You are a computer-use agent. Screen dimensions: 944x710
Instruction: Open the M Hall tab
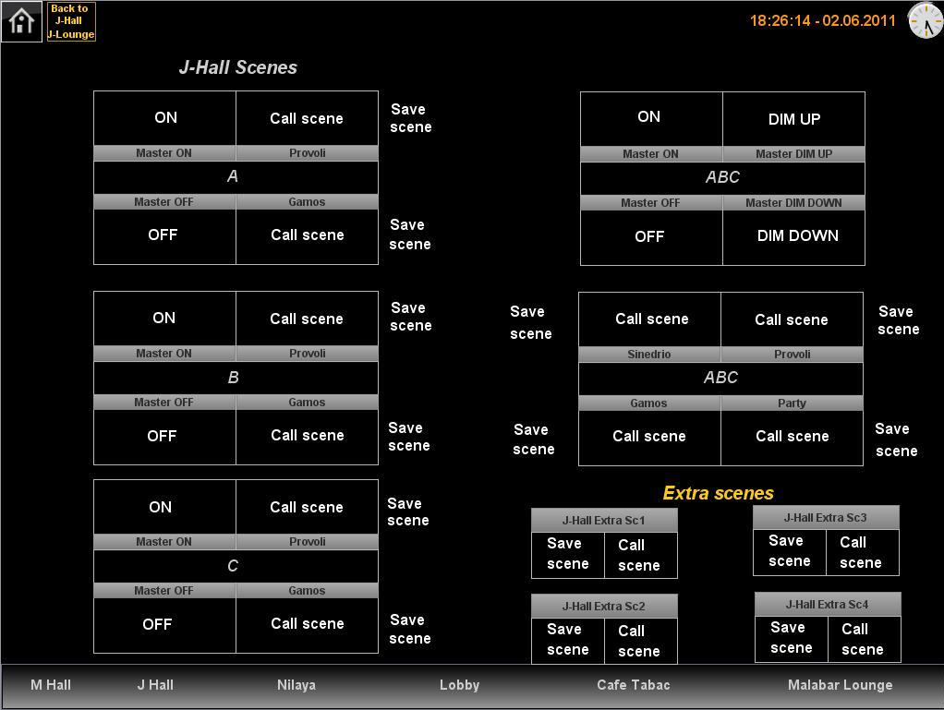pos(51,685)
